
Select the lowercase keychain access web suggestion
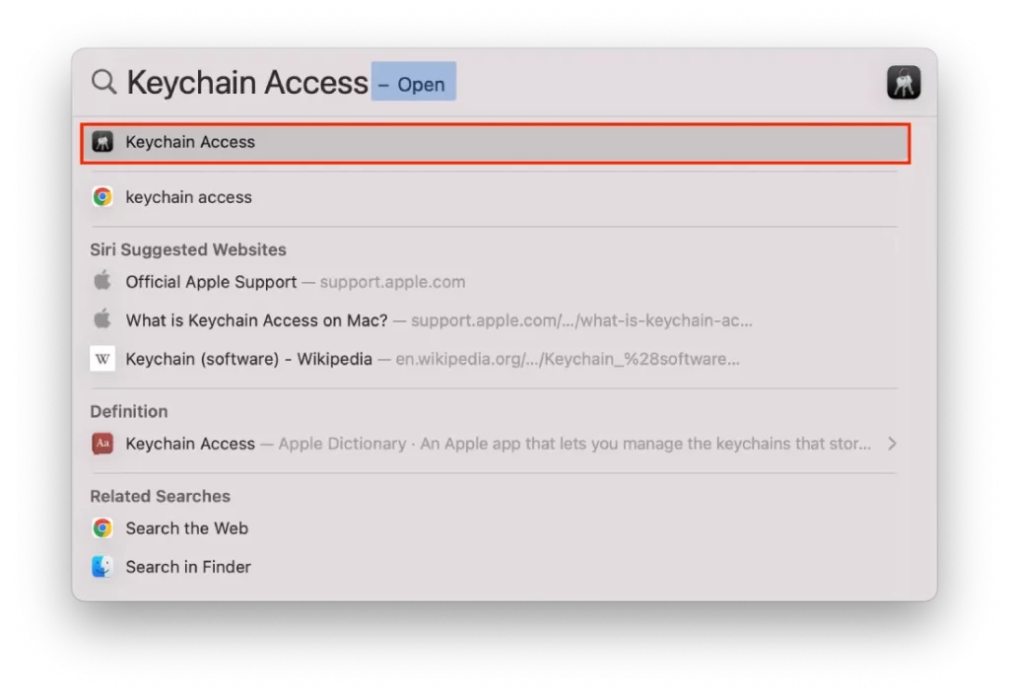point(495,197)
